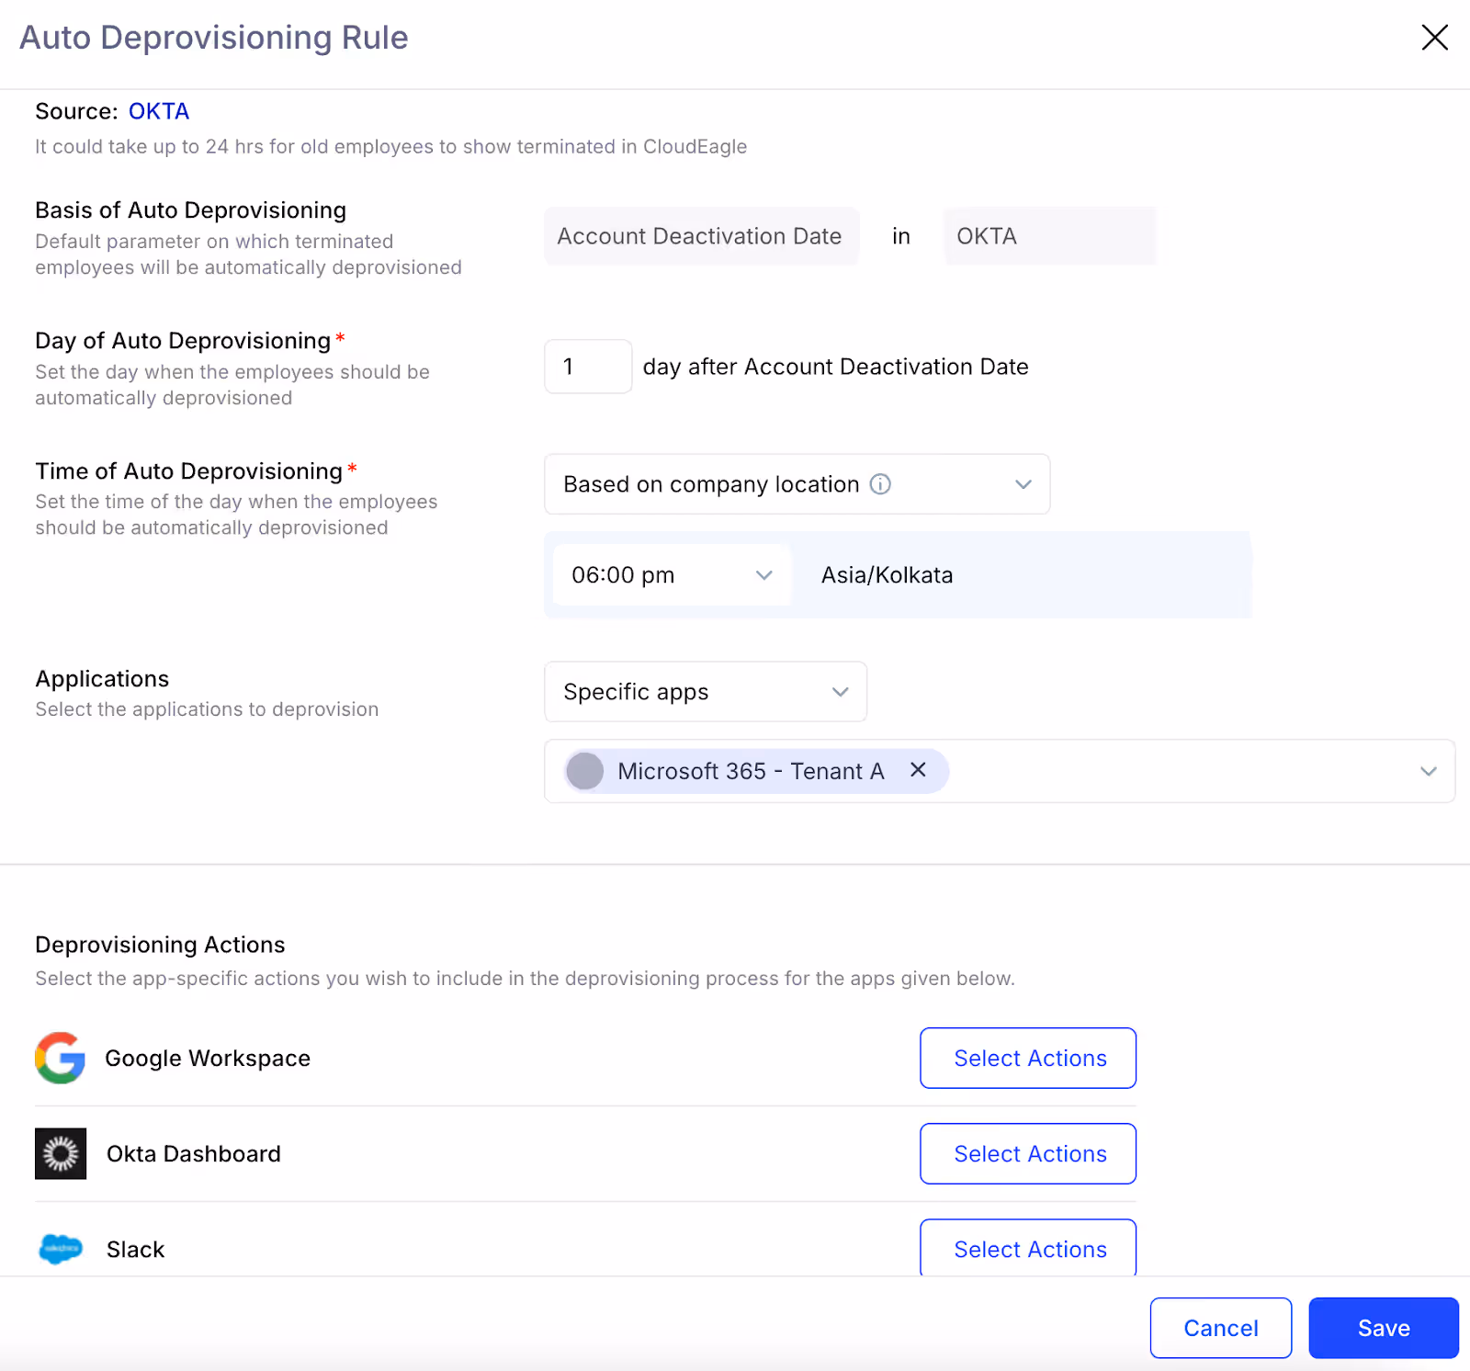Click the Google Workspace app name

coord(208,1059)
